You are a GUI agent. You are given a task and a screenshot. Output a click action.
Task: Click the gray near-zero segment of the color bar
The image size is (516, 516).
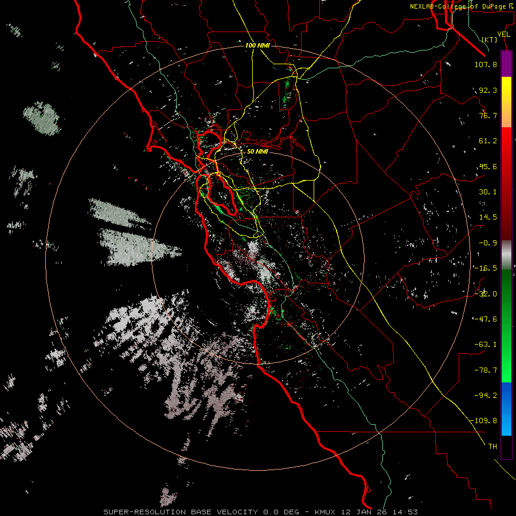pyautogui.click(x=506, y=255)
